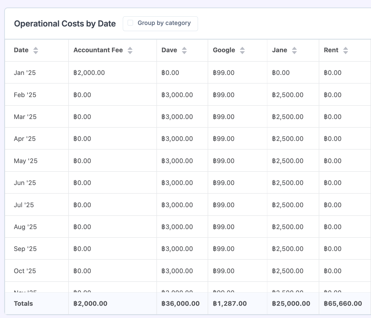
Task: Sort the Google column via arrows
Action: 242,50
